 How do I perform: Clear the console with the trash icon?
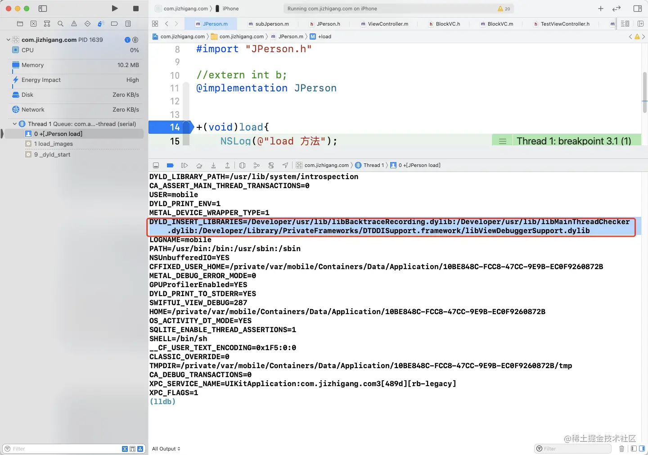point(621,449)
